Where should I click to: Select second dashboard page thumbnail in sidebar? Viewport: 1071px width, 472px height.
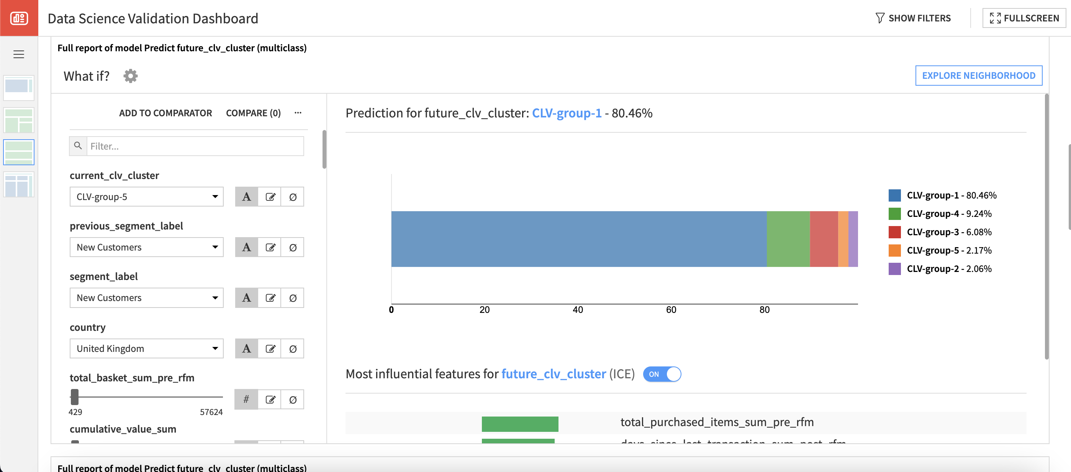19,120
